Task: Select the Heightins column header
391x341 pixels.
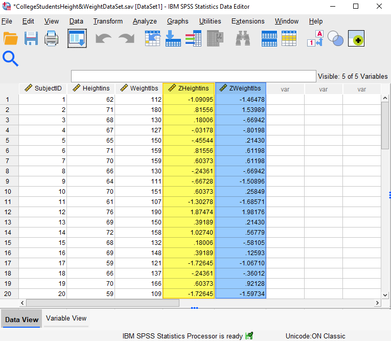Action: 91,88
